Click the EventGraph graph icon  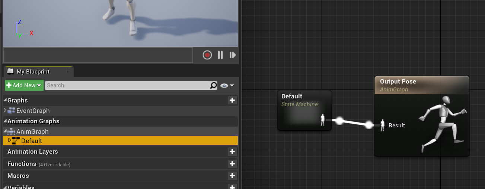coord(12,111)
